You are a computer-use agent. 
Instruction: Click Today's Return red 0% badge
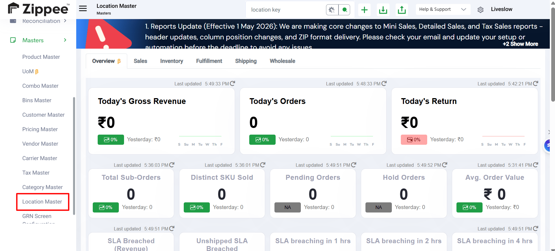[414, 140]
